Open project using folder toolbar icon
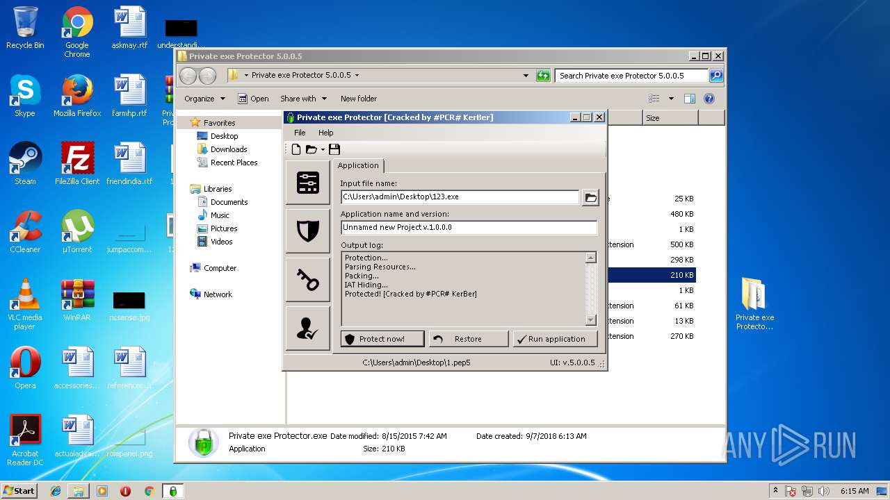 tap(311, 149)
